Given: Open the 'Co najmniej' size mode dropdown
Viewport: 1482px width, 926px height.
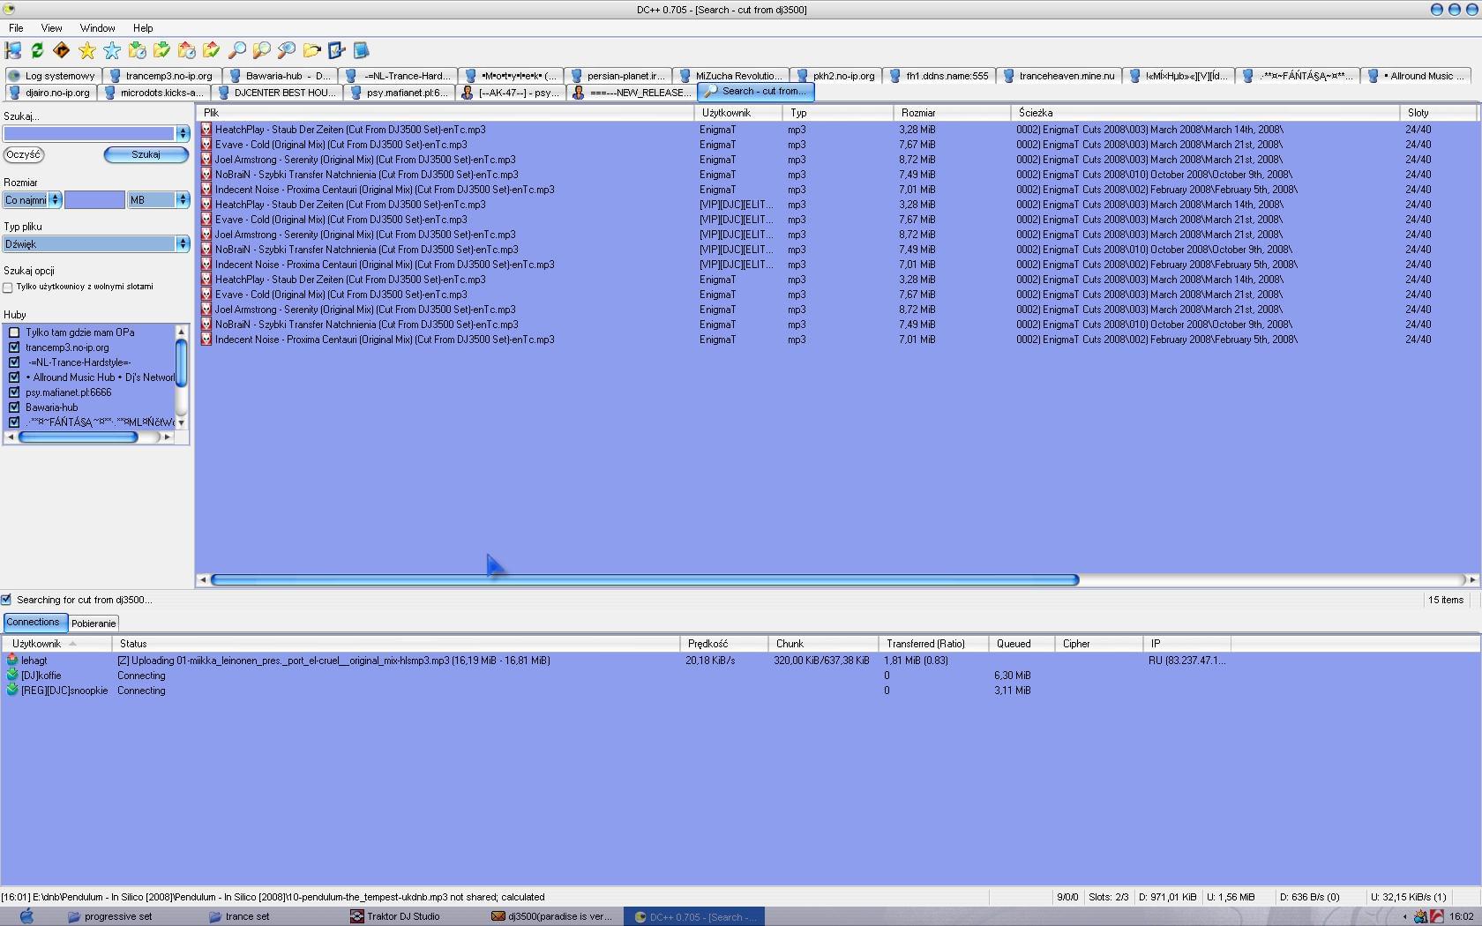Looking at the screenshot, I should click(32, 200).
